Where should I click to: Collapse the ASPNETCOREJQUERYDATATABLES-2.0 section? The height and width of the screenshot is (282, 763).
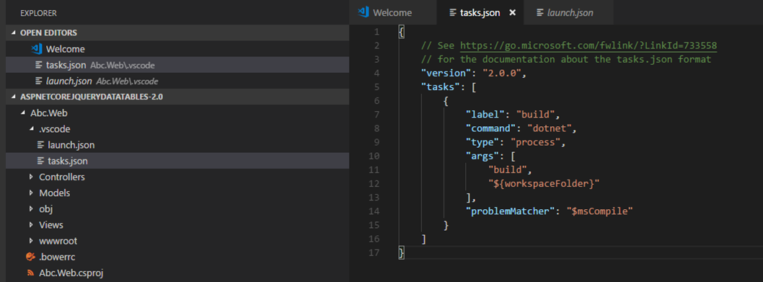coord(13,97)
